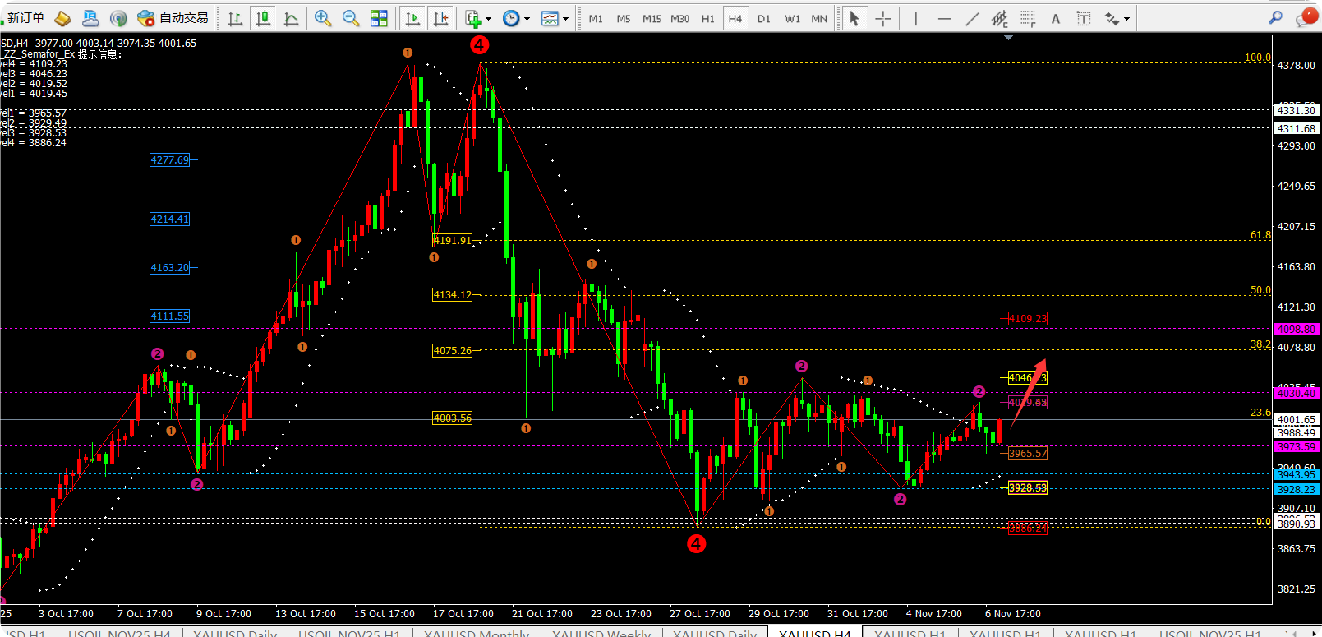Switch to the M5 timeframe
The image size is (1322, 637).
(x=624, y=18)
